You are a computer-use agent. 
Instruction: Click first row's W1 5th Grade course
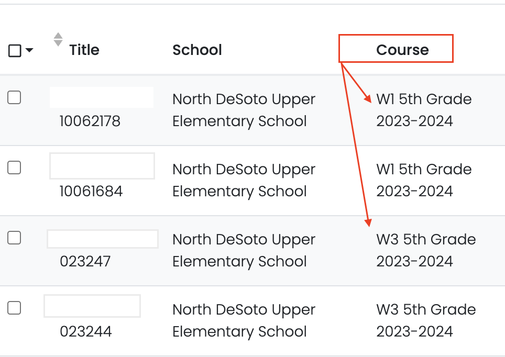point(423,110)
